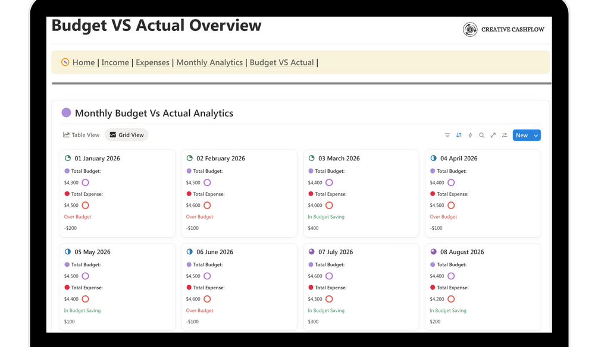
Task: Click June's Total Budget purple ring
Action: pos(207,276)
